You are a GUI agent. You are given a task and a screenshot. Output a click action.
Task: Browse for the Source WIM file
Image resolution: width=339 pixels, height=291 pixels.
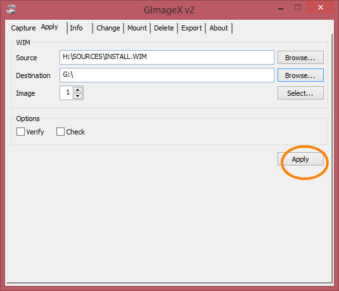click(x=300, y=58)
